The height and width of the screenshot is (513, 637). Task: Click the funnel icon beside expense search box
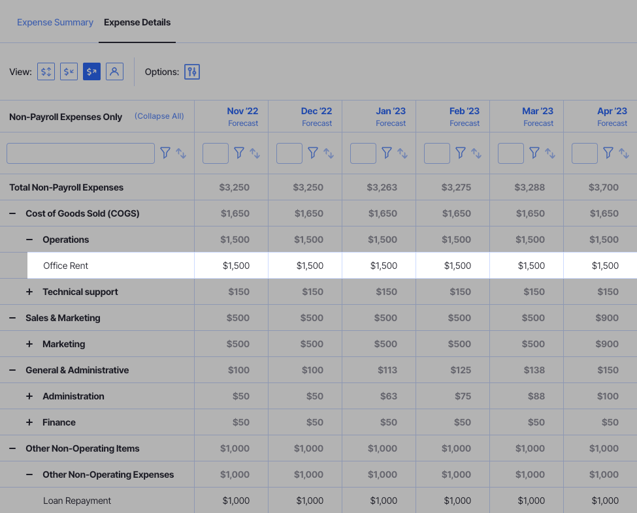pos(165,153)
